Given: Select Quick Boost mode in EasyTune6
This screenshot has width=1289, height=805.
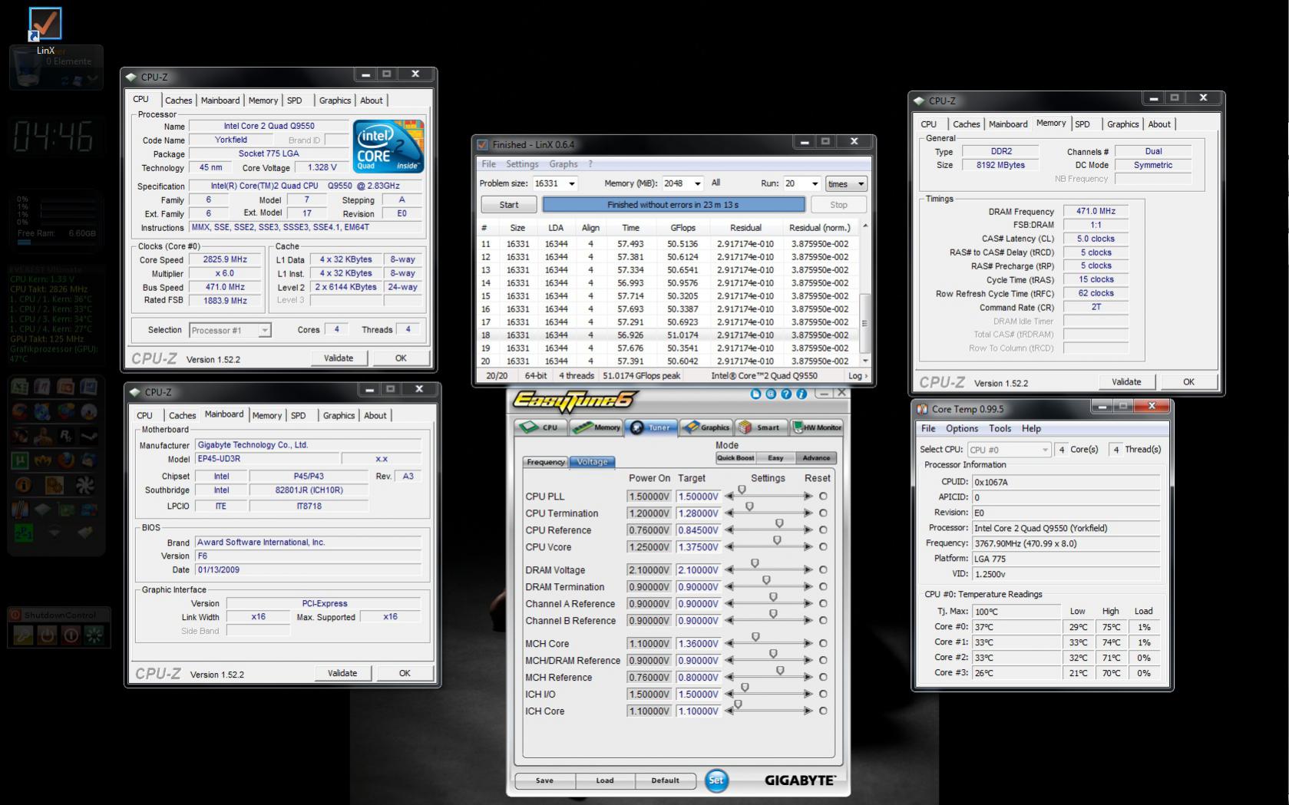Looking at the screenshot, I should 735,458.
